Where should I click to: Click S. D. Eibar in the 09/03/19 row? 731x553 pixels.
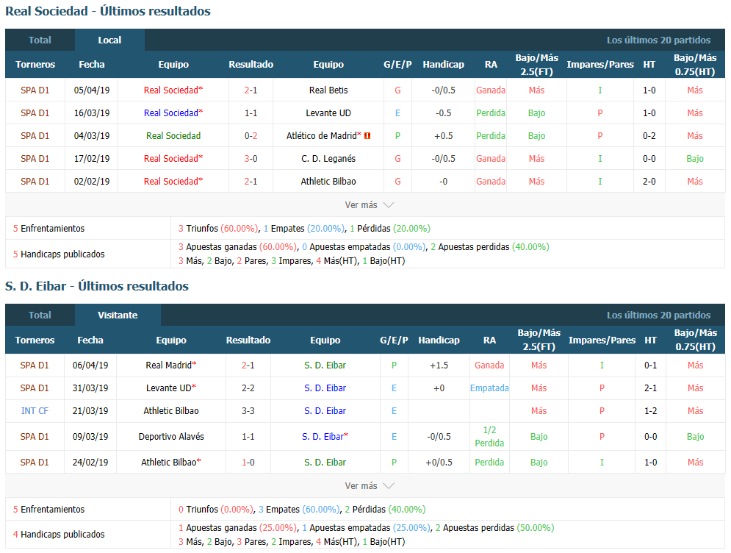coord(323,437)
